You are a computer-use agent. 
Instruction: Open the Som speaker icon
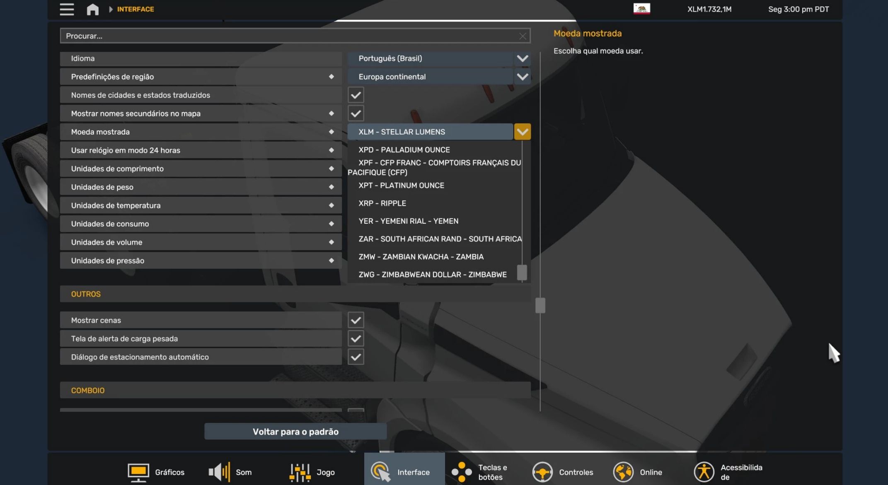(x=219, y=472)
